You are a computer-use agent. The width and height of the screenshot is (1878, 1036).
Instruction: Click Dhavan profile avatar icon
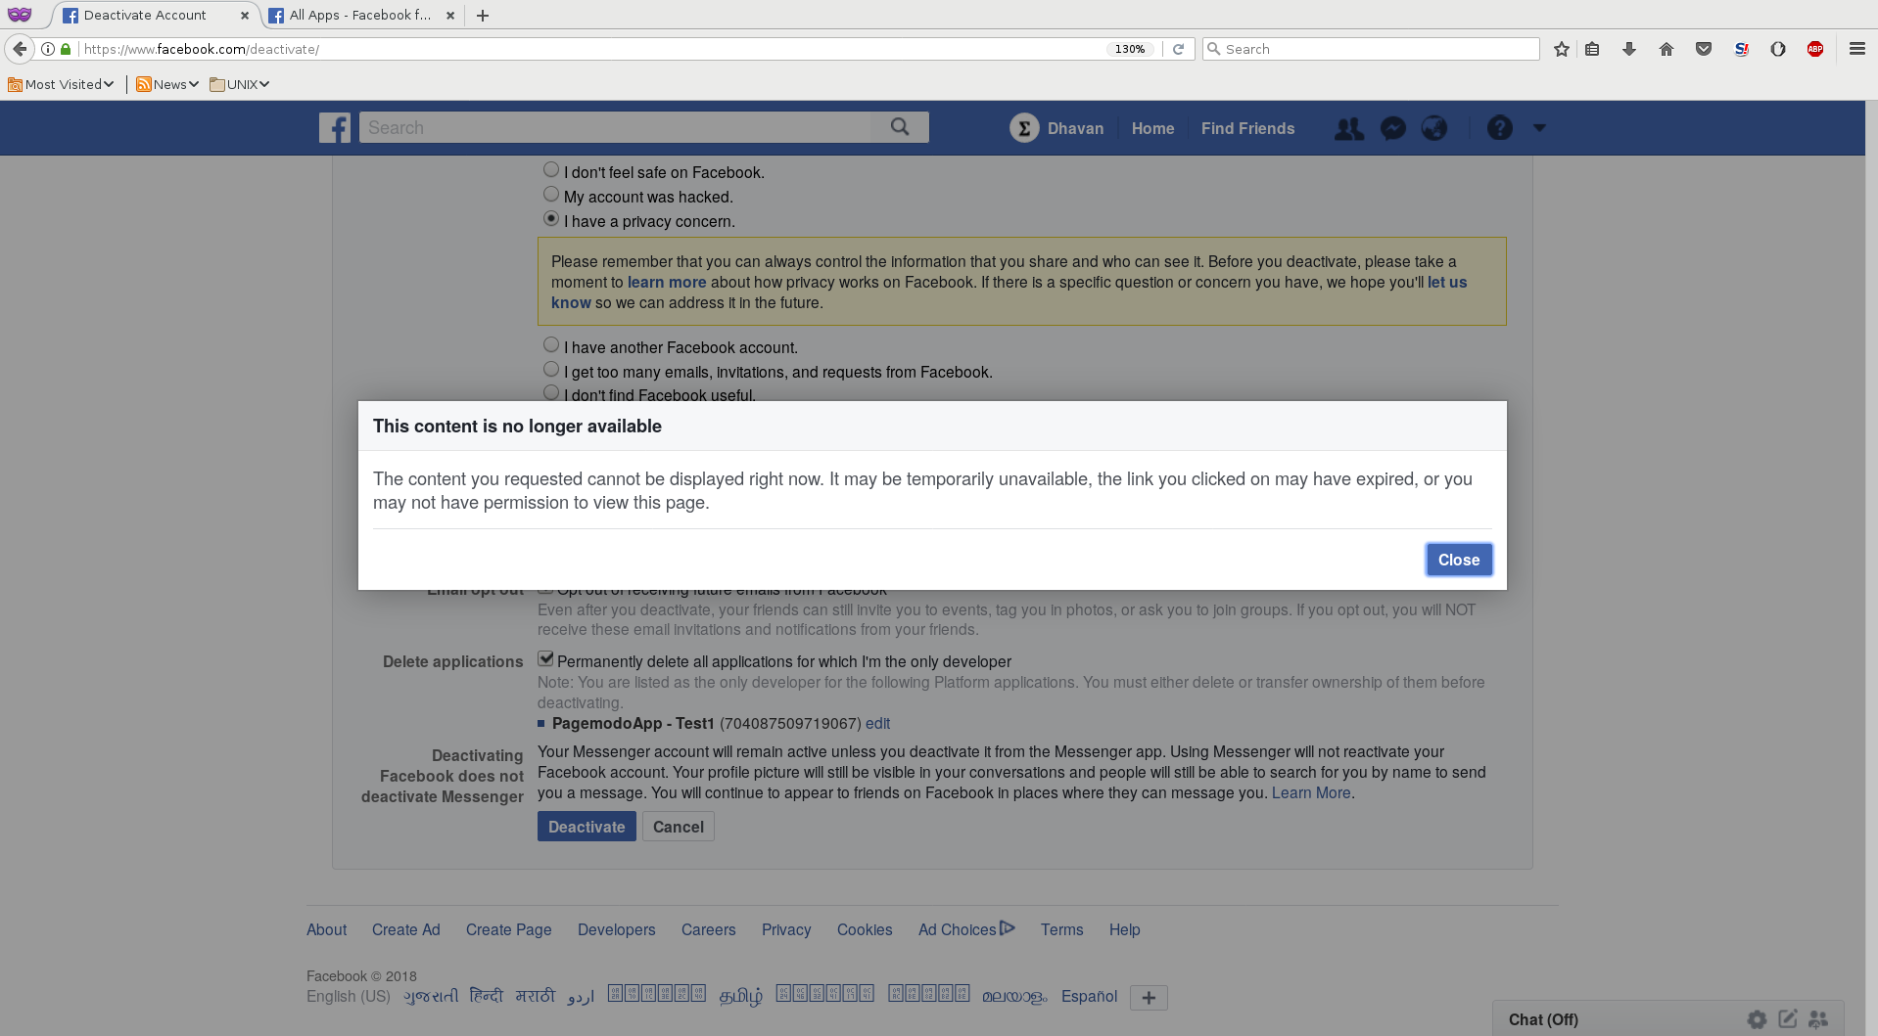point(1024,128)
